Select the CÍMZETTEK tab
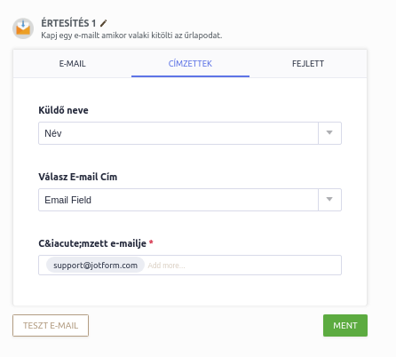The height and width of the screenshot is (357, 396). pos(190,64)
